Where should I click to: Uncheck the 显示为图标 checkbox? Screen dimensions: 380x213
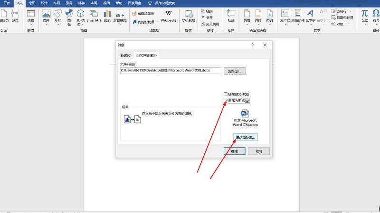point(226,101)
